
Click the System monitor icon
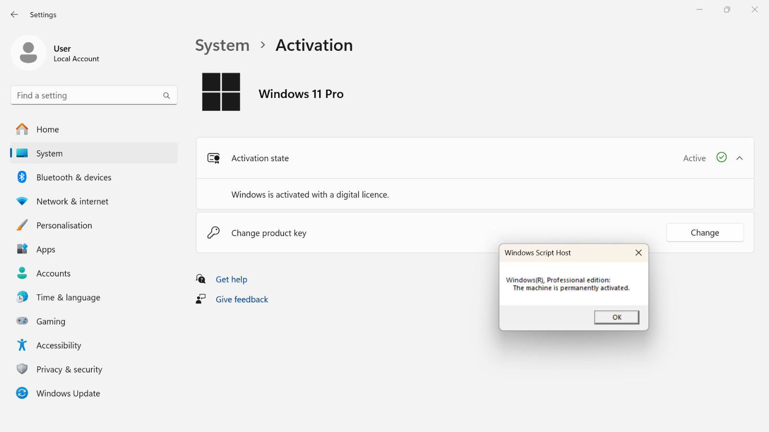(22, 153)
